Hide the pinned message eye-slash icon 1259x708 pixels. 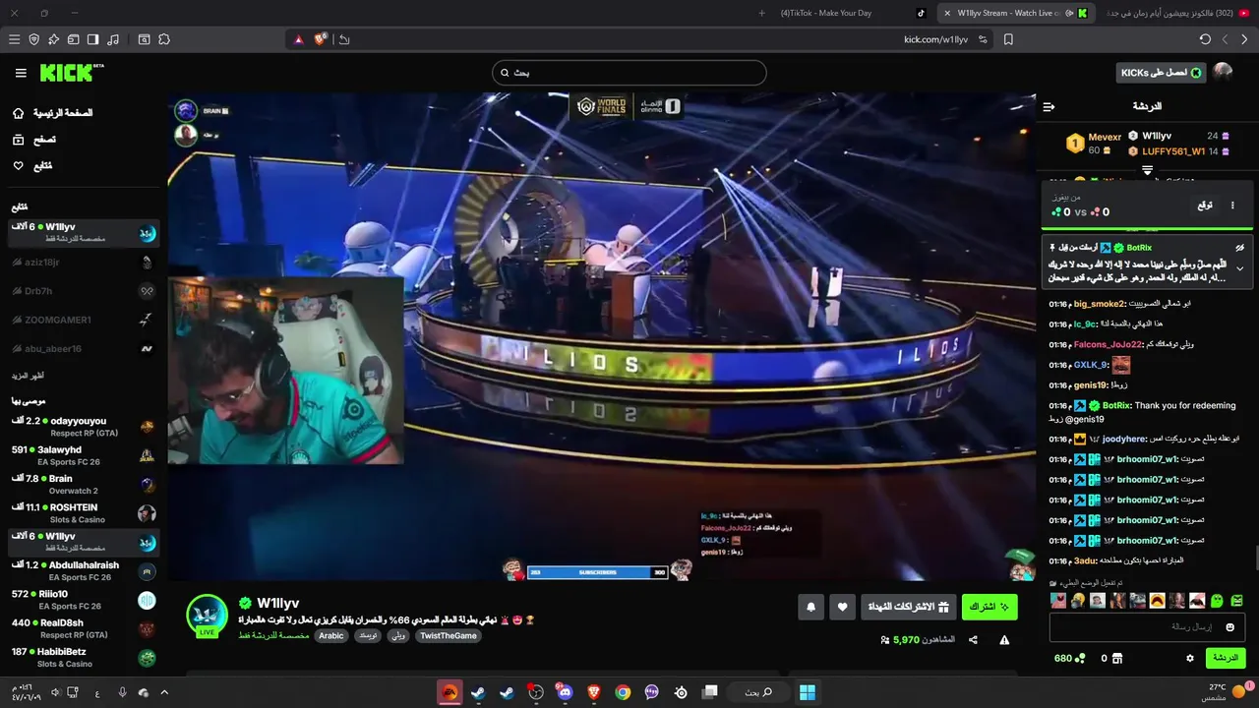[x=1239, y=248]
